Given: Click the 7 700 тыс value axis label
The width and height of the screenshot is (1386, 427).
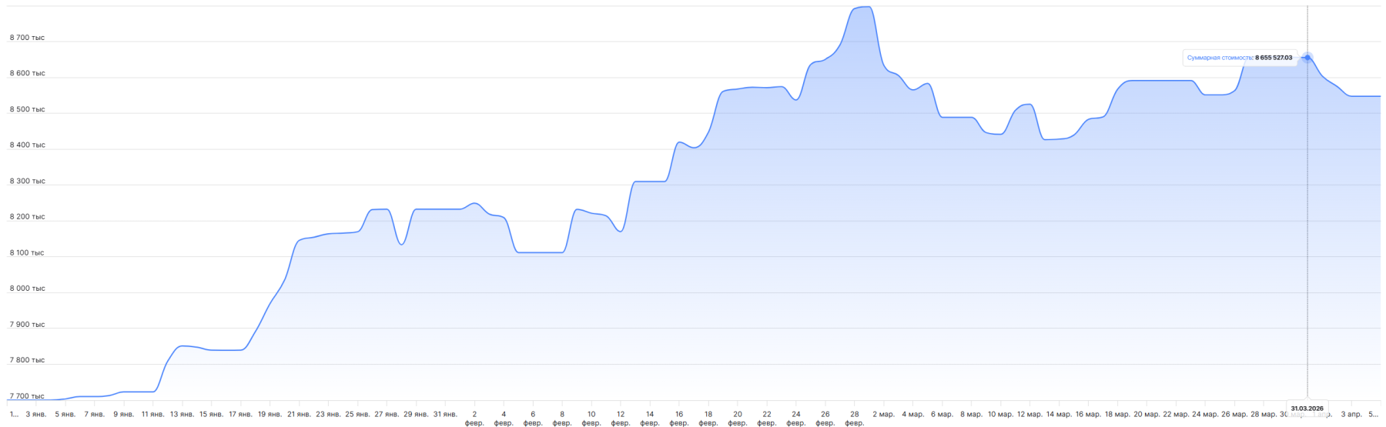Looking at the screenshot, I should pos(27,396).
